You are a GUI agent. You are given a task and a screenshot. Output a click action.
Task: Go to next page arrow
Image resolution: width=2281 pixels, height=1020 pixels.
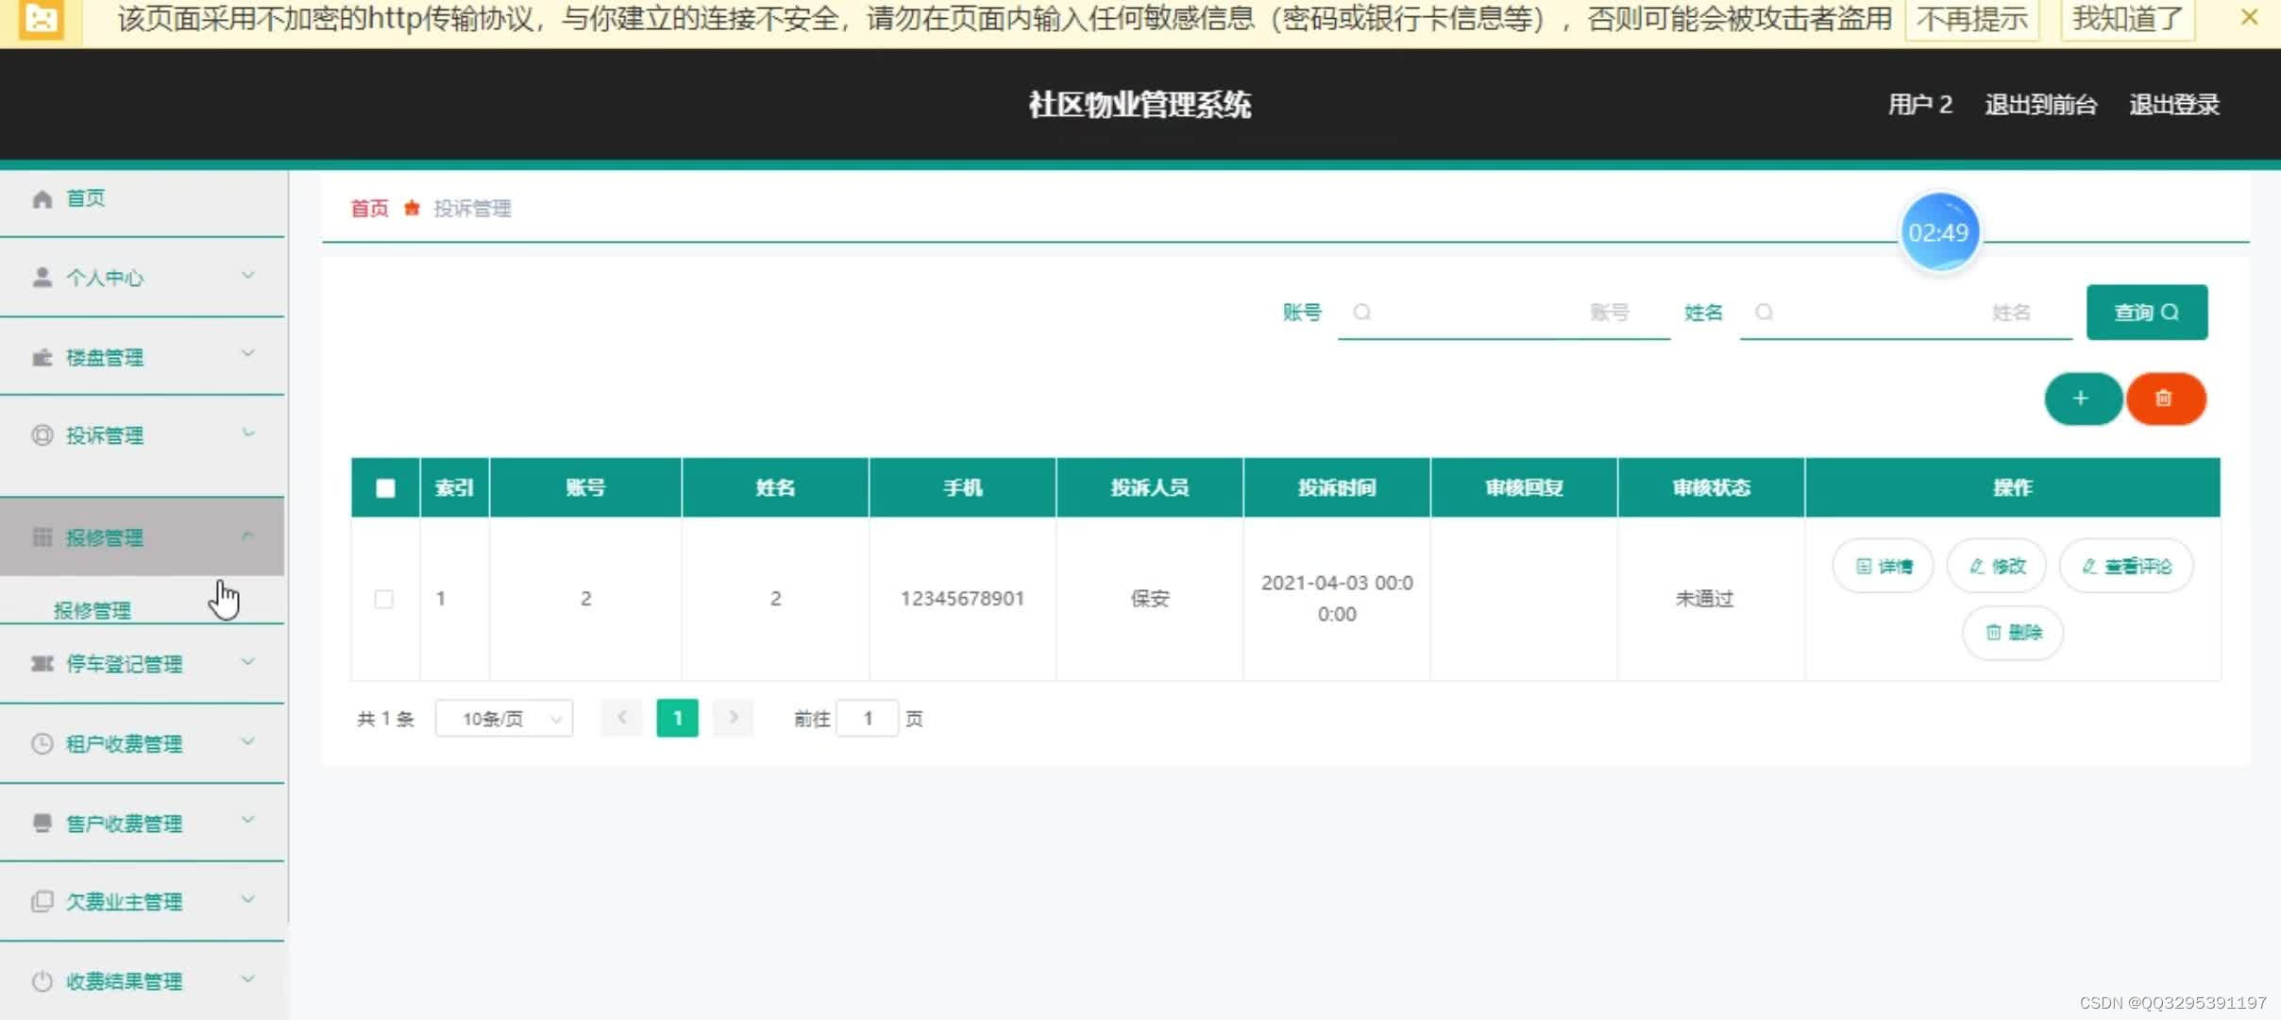[x=733, y=718]
